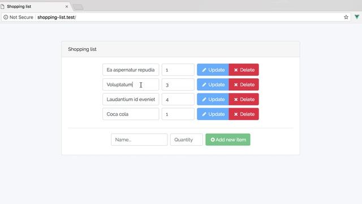Edit the Laudantium id eveniet name field
This screenshot has height=204, width=362.
pos(131,100)
